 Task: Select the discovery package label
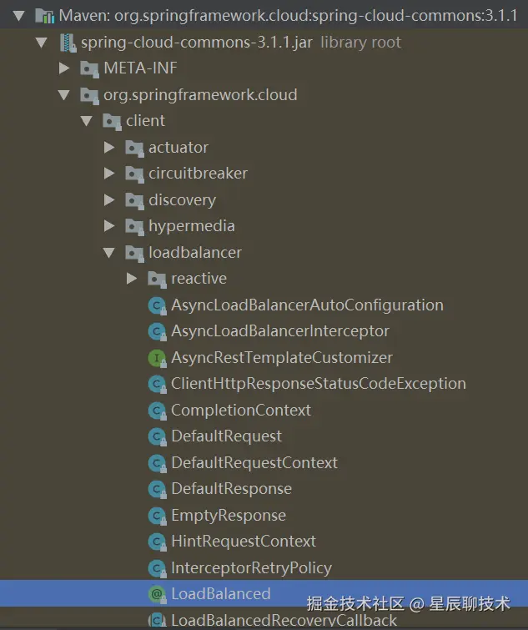click(x=183, y=200)
